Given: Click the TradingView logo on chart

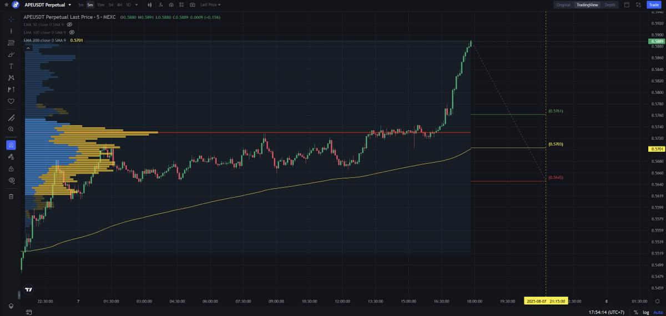Looking at the screenshot, I should tap(28, 289).
